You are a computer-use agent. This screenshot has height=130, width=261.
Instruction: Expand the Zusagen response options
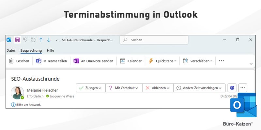90,88
